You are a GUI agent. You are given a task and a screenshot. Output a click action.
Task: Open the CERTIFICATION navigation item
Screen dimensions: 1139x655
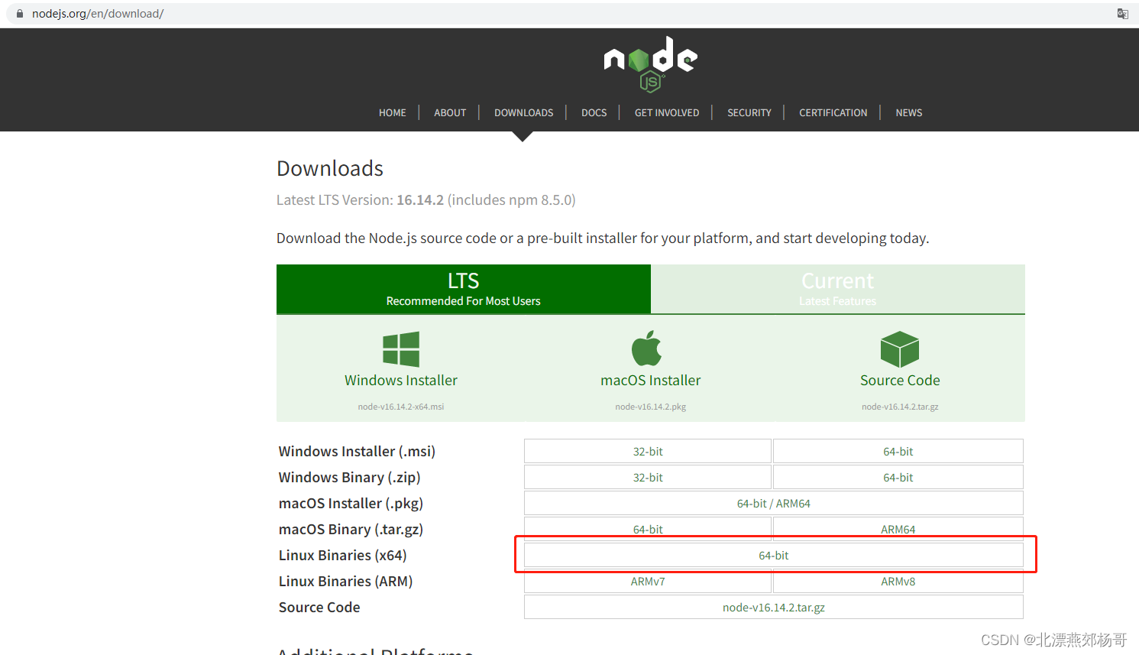pos(833,112)
